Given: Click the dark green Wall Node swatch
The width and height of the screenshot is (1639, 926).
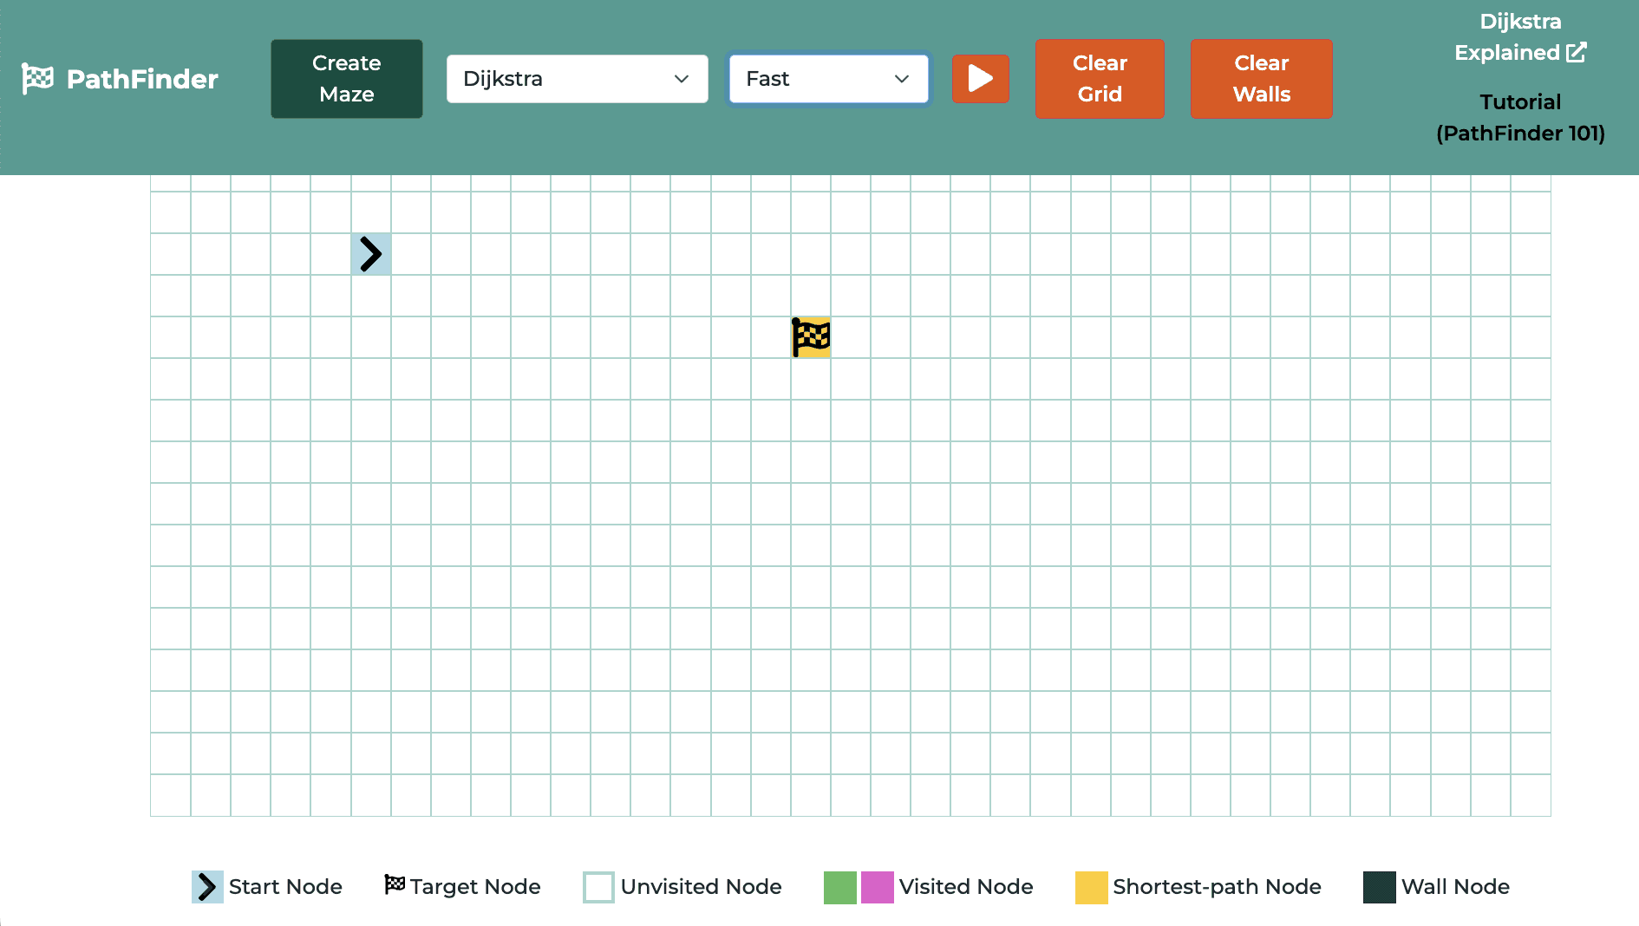Looking at the screenshot, I should (x=1379, y=887).
